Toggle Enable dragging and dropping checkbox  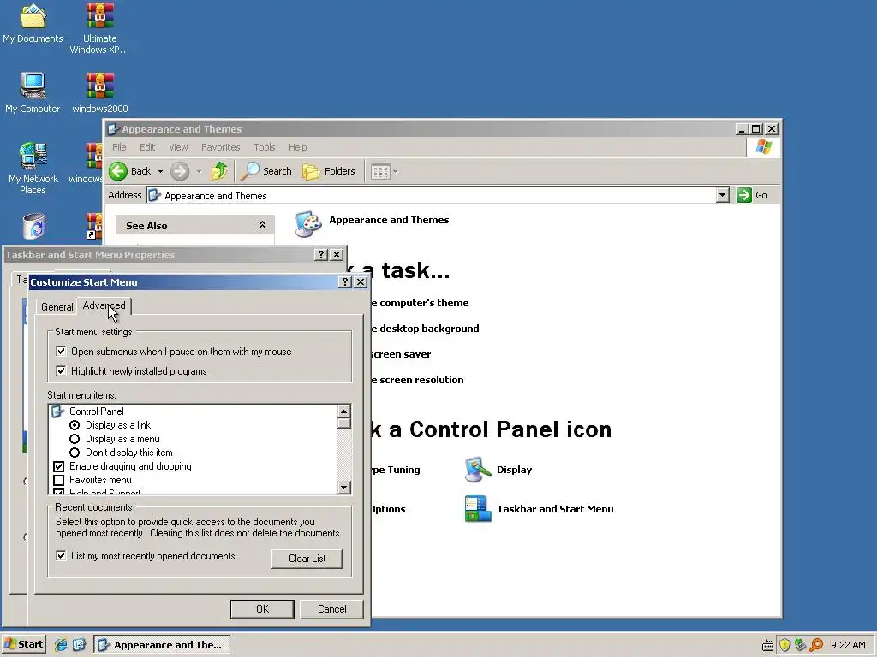pos(59,466)
